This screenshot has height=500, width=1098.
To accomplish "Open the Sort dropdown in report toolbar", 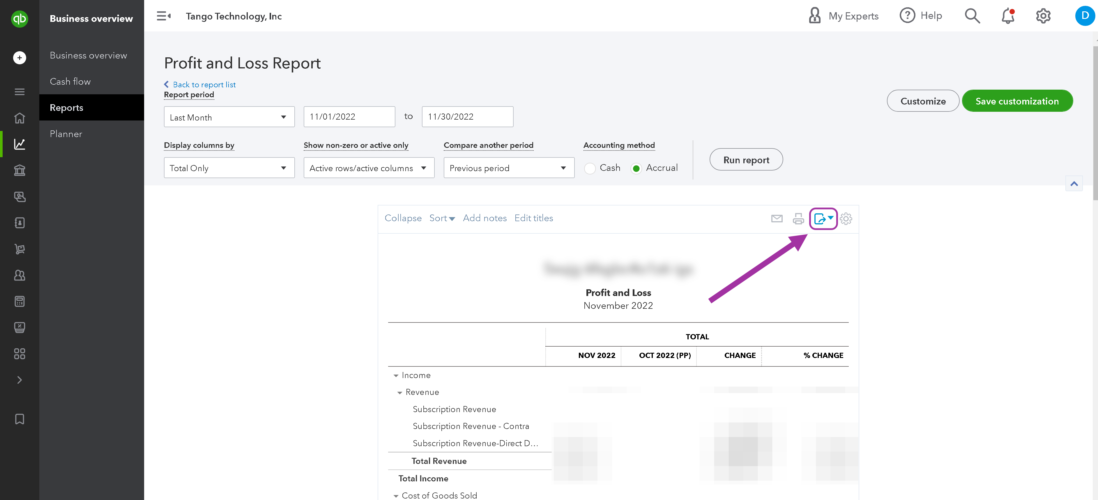I will click(442, 218).
